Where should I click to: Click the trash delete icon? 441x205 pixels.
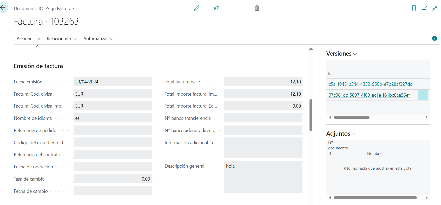click(x=257, y=8)
